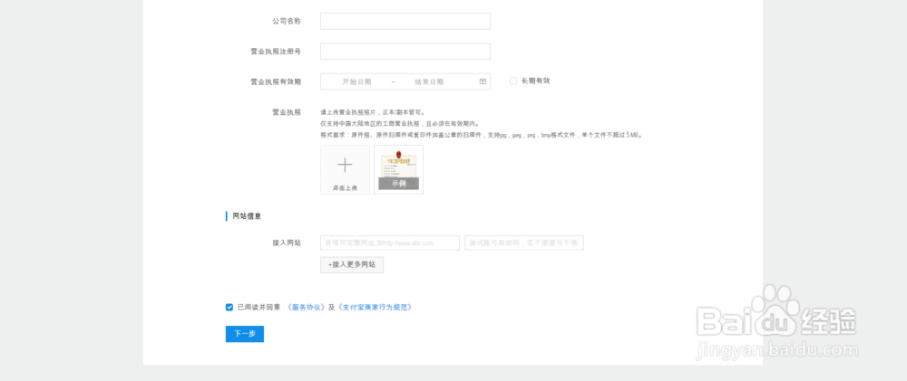907x381 pixels.
Task: Click the 点击上传 label
Action: click(x=345, y=188)
